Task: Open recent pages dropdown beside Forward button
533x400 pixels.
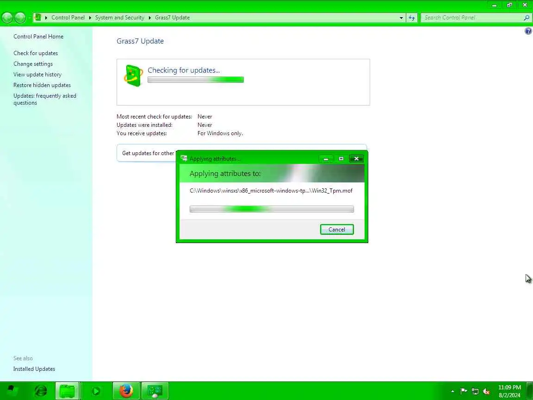Action: (x=29, y=18)
